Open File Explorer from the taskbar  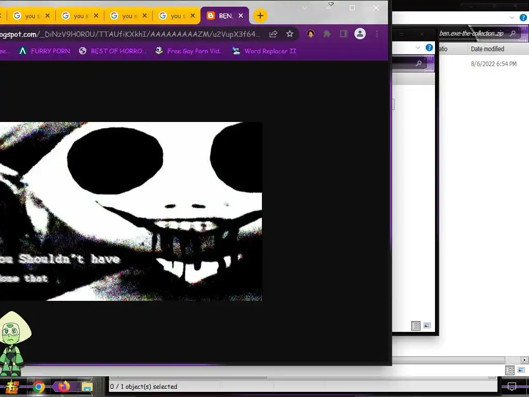[87, 387]
